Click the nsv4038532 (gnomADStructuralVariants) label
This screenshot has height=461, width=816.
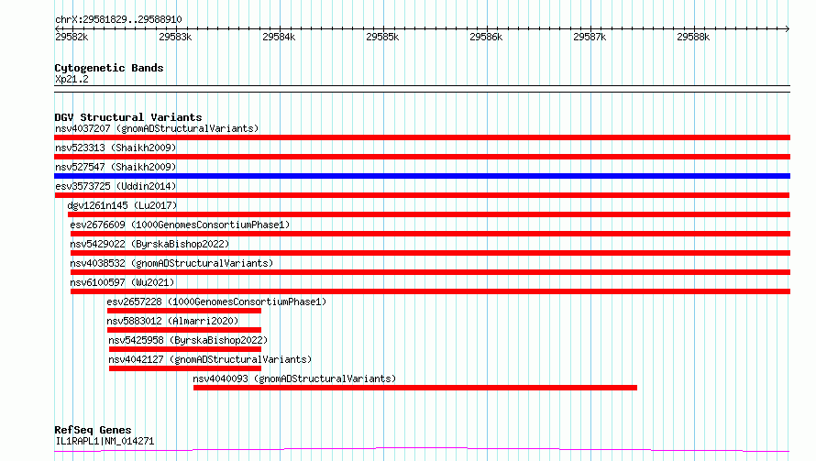(171, 263)
